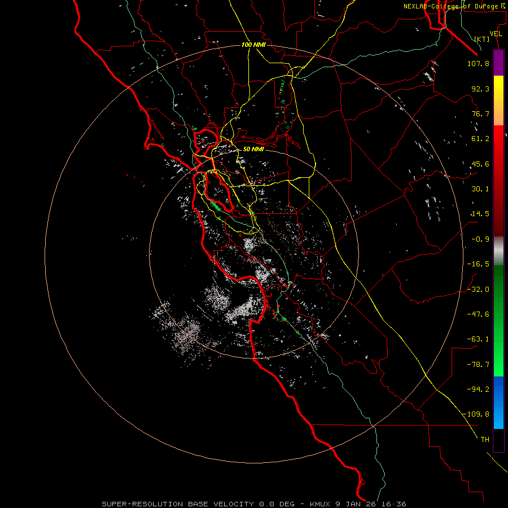The width and height of the screenshot is (508, 508).
Task: Click the "VEL" legend heading
Action: pyautogui.click(x=496, y=34)
